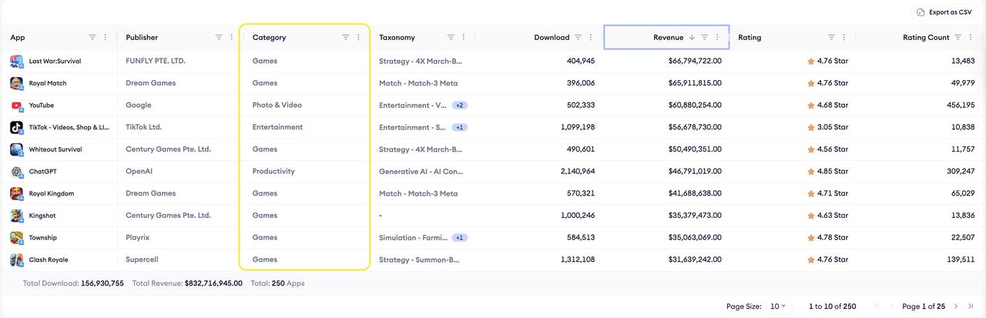This screenshot has width=986, height=318.
Task: Open the ChatGPT app row
Action: pyautogui.click(x=42, y=172)
